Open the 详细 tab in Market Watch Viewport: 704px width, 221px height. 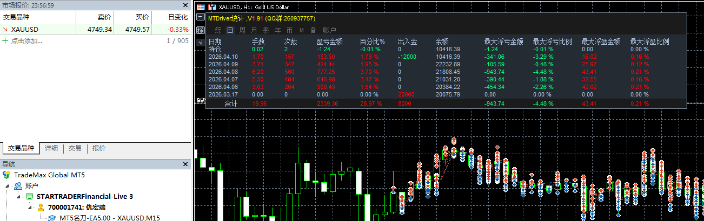click(51, 148)
